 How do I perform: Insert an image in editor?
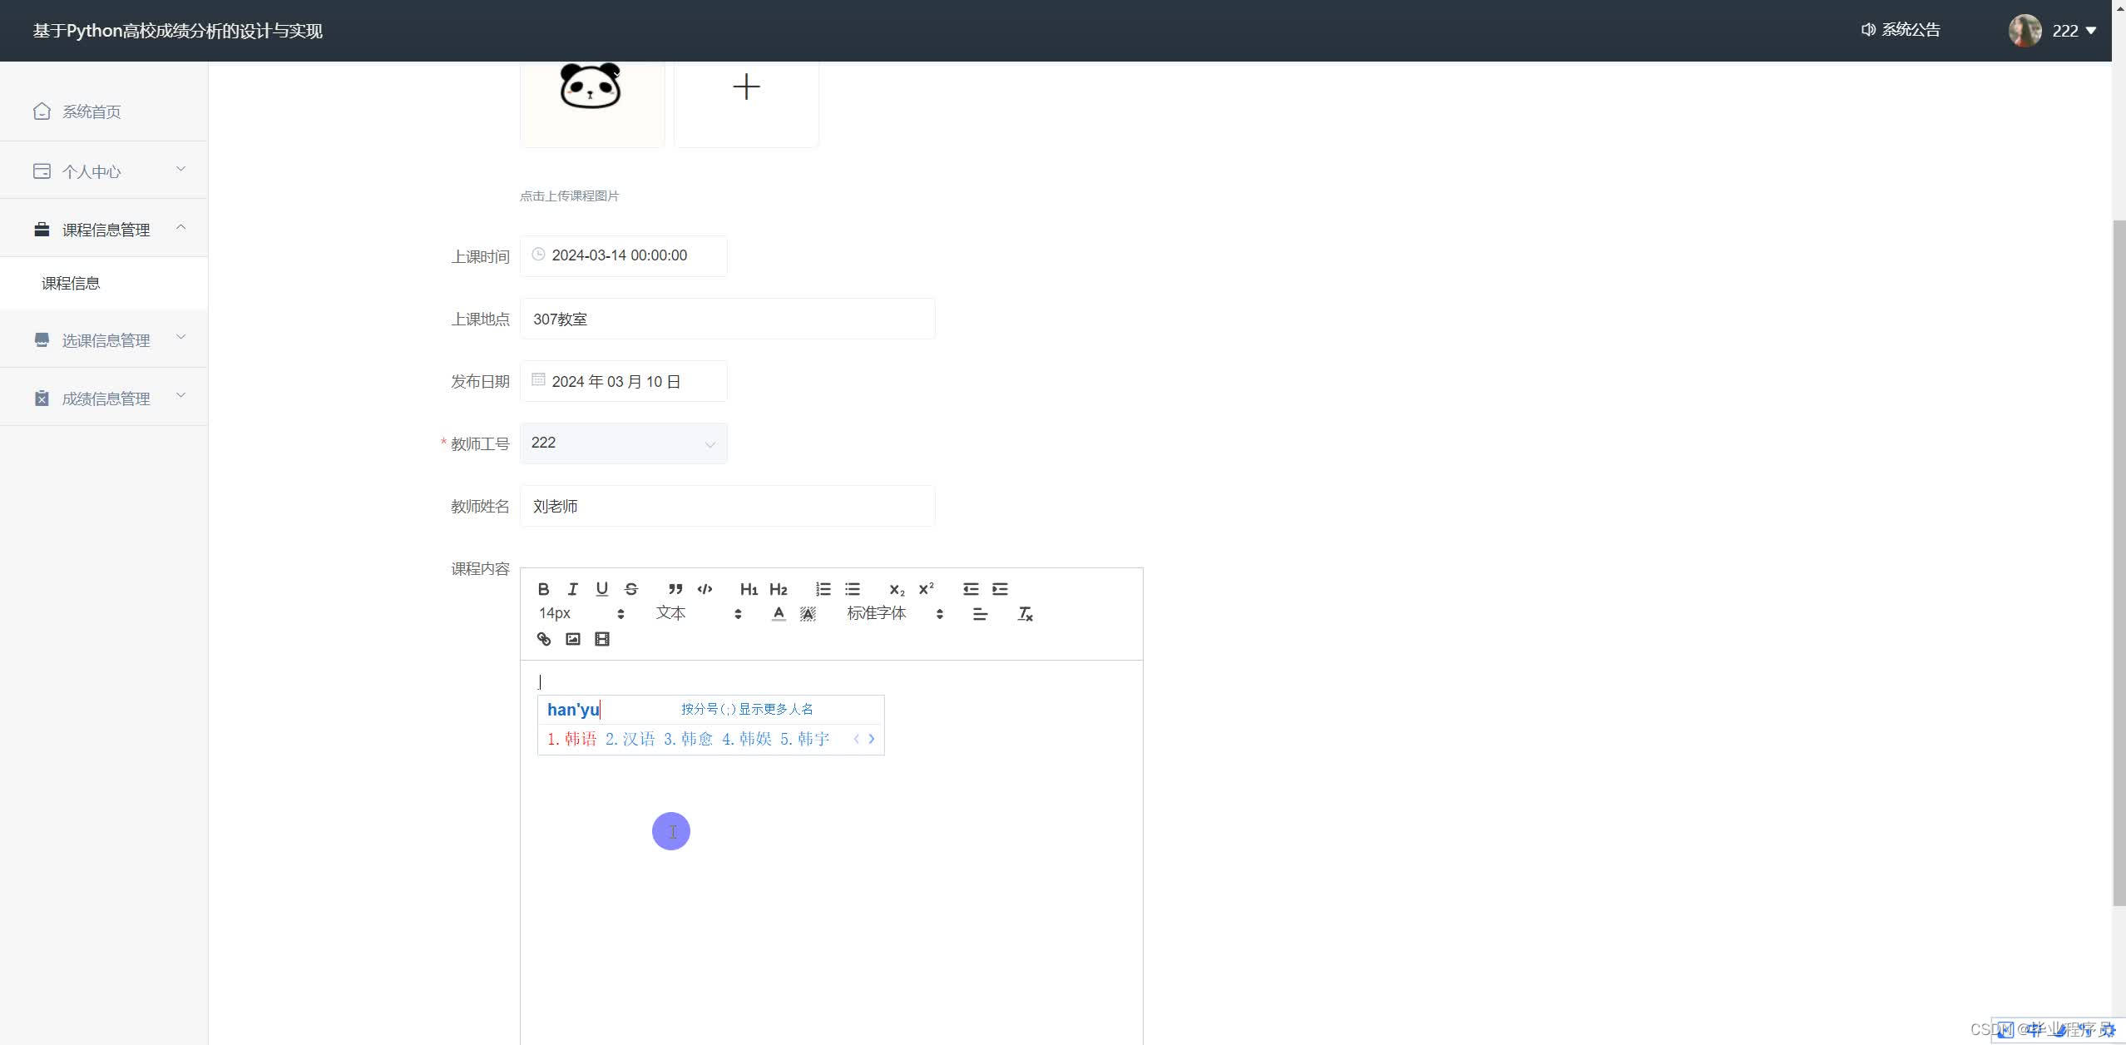pyautogui.click(x=573, y=639)
